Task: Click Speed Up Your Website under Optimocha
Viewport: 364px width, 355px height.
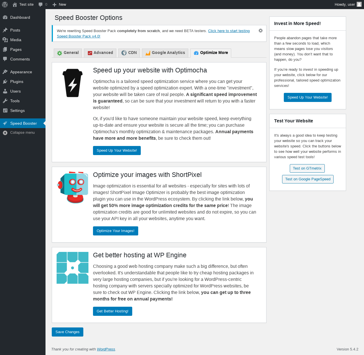Action: click(x=117, y=151)
